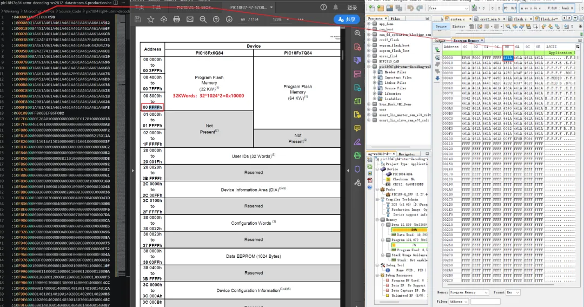The image size is (584, 307).
Task: Click the save icon in PDF toolbar
Action: click(x=138, y=19)
